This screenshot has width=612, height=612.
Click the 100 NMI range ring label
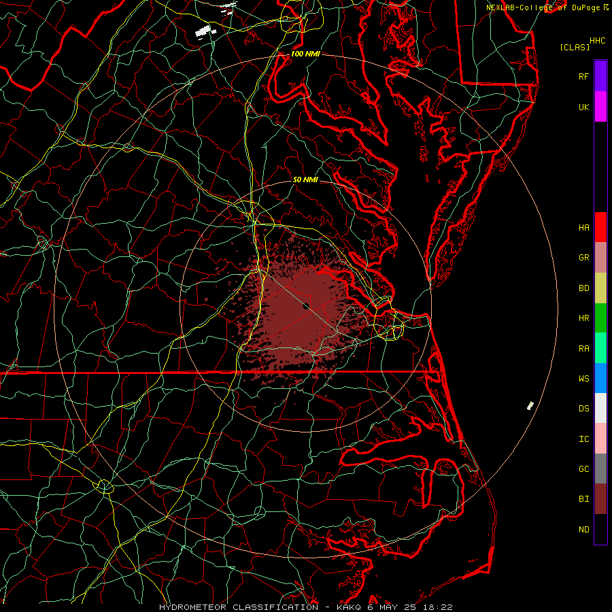click(x=305, y=54)
